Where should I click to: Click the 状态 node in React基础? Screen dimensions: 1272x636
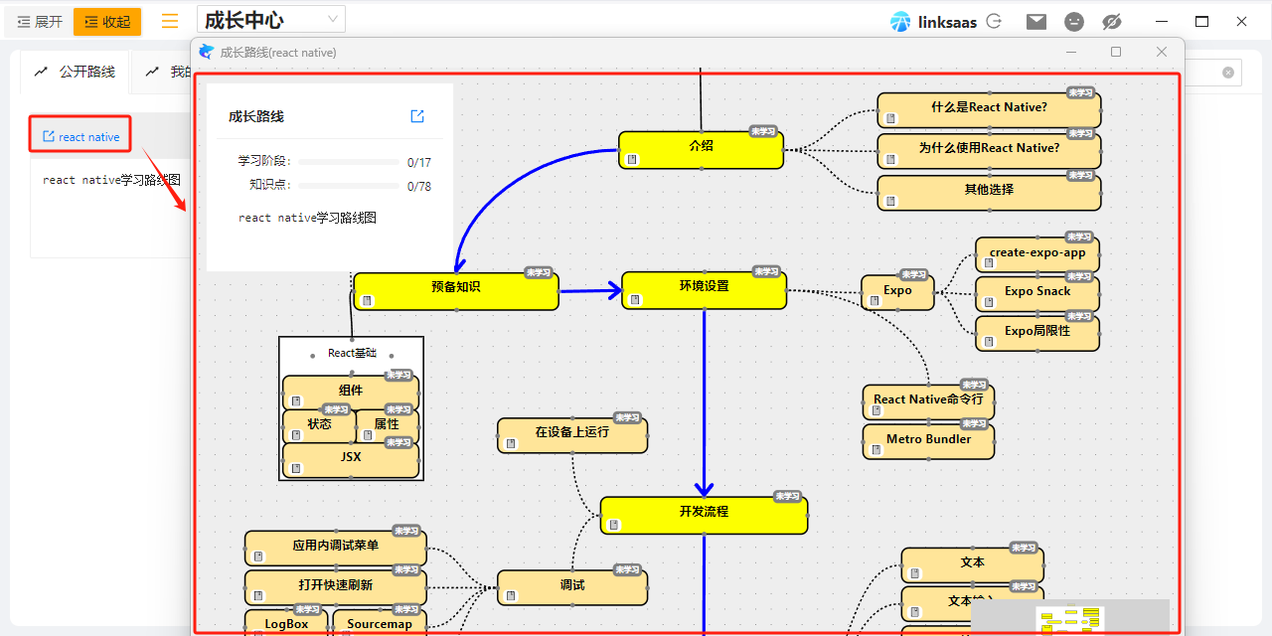319,426
